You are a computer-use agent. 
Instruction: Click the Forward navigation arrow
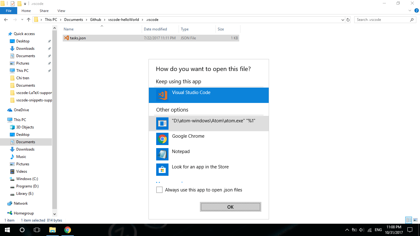point(14,20)
